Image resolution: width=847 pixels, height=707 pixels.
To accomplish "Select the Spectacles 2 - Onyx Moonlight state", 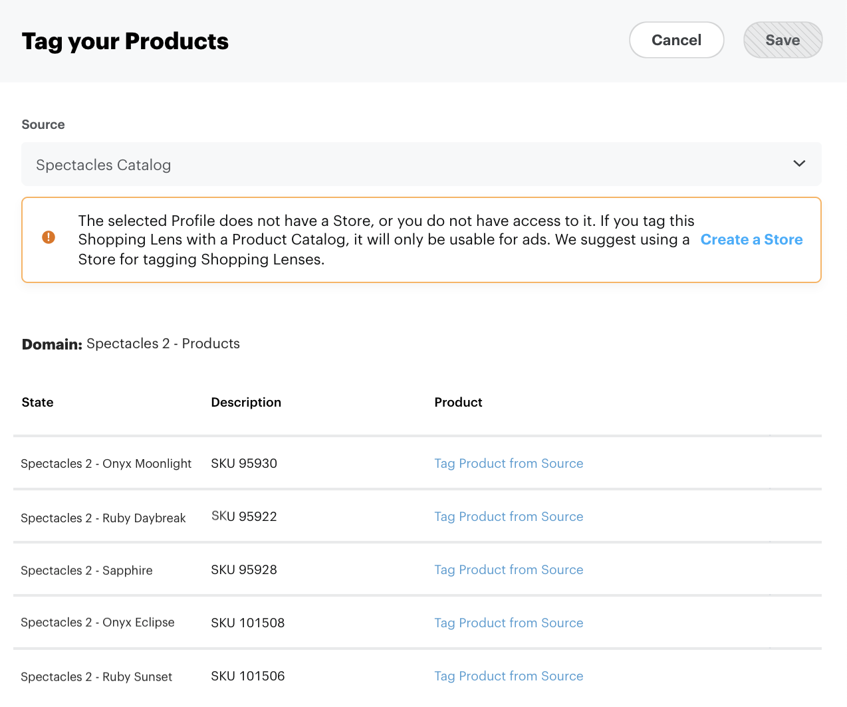I will pos(106,463).
